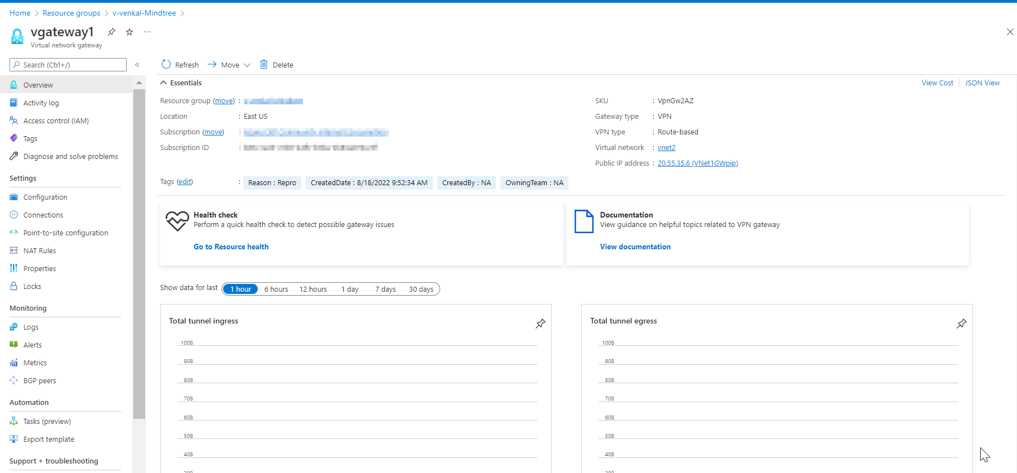The height and width of the screenshot is (473, 1017).
Task: Pin the Total tunnel ingress chart
Action: click(541, 324)
